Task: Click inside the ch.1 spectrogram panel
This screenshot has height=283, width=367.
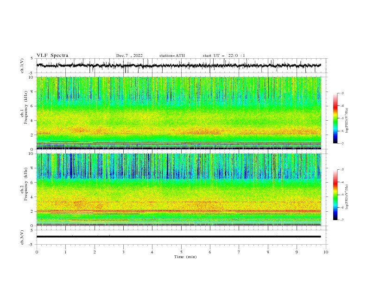Action: 178,113
